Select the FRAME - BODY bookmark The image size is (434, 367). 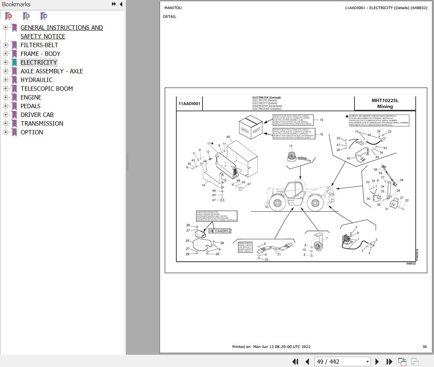(41, 54)
